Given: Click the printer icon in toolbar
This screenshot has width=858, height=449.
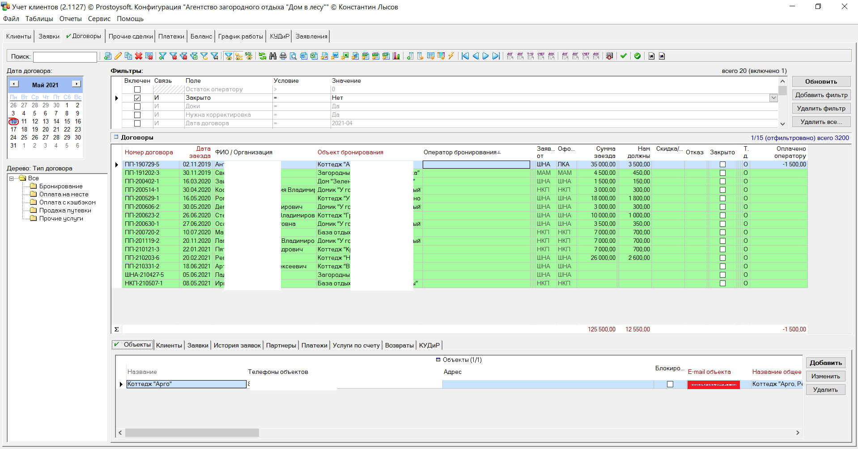Looking at the screenshot, I should [283, 56].
